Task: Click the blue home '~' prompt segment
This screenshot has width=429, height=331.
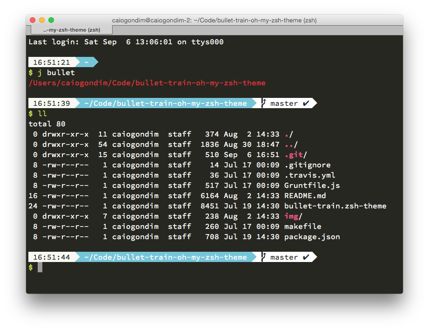Action: pos(86,62)
